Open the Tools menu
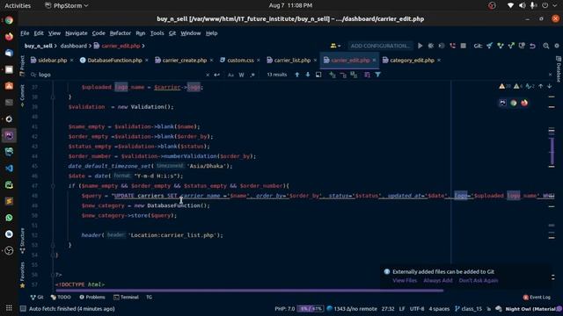The image size is (563, 316). click(x=157, y=33)
